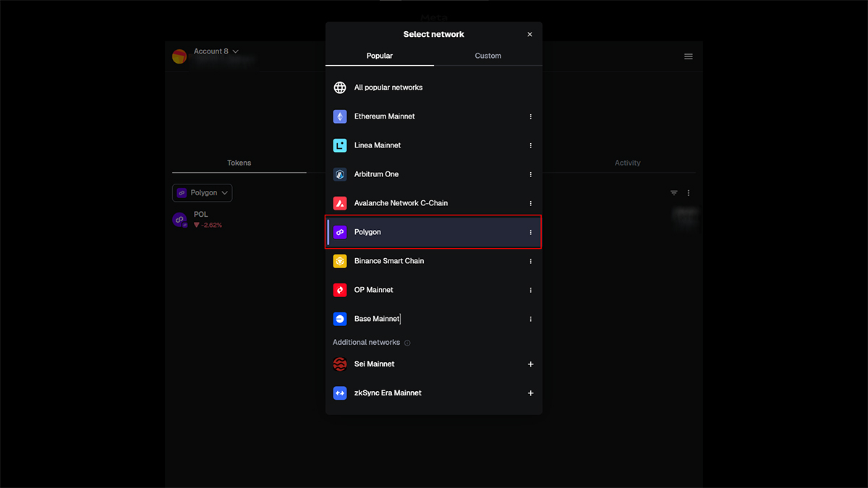
Task: Switch to the Popular tab
Action: point(380,56)
